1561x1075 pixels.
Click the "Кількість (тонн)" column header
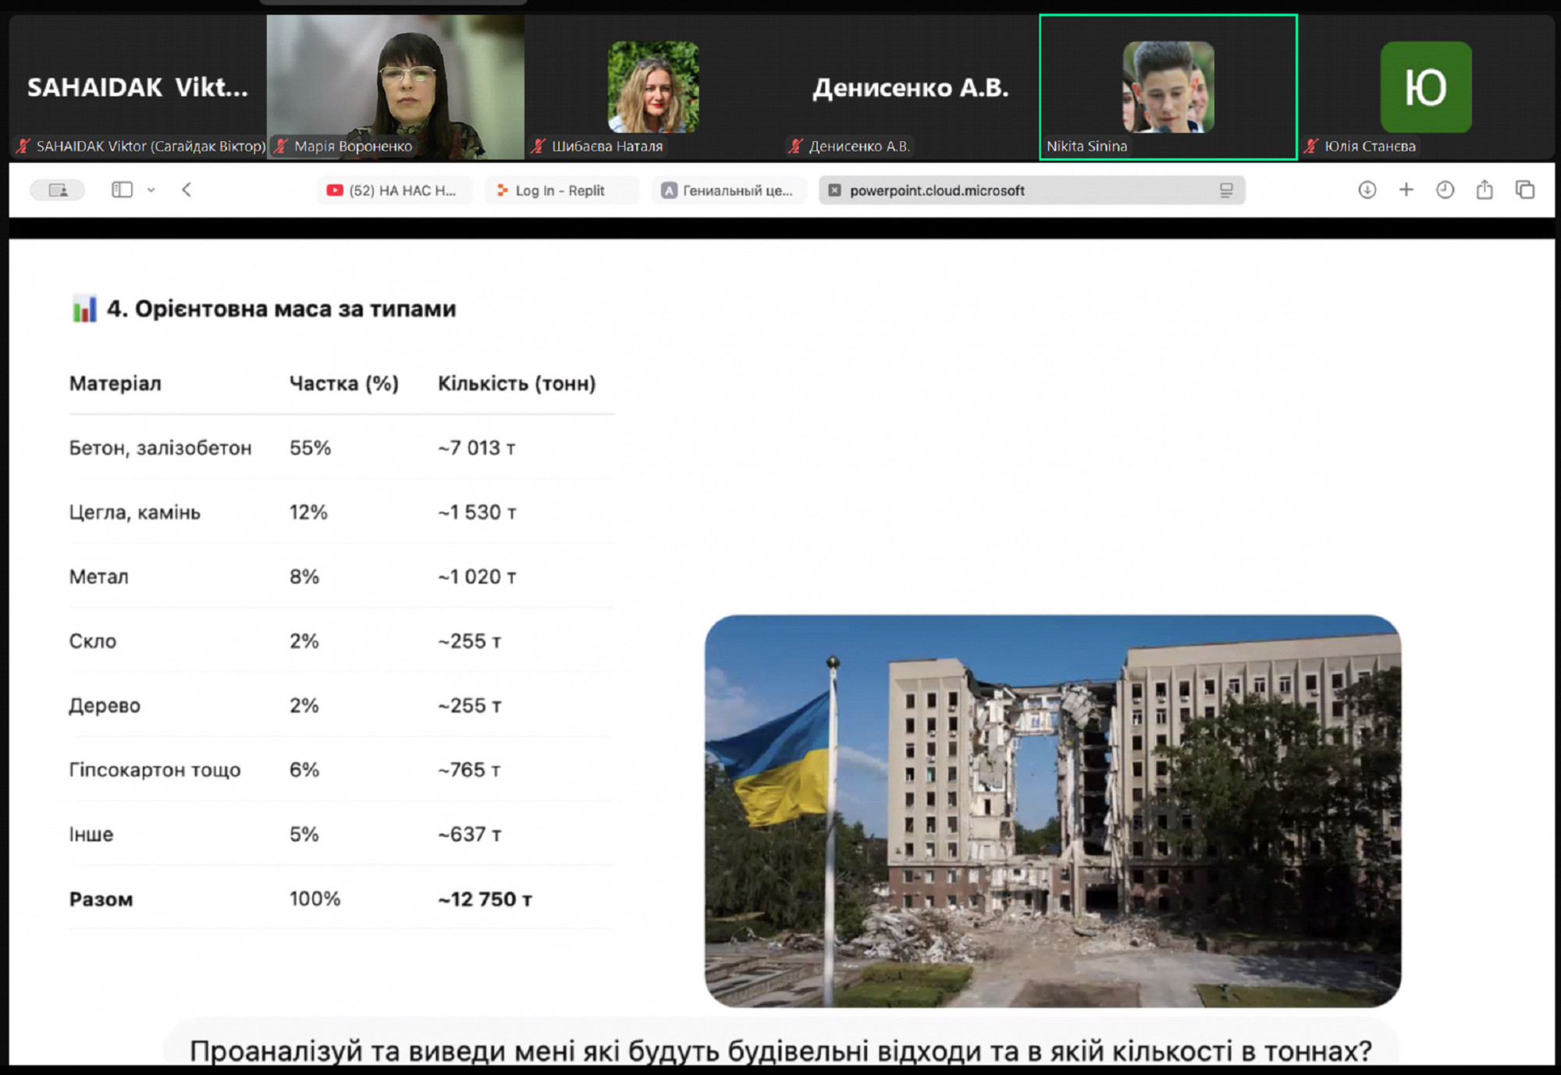point(517,383)
